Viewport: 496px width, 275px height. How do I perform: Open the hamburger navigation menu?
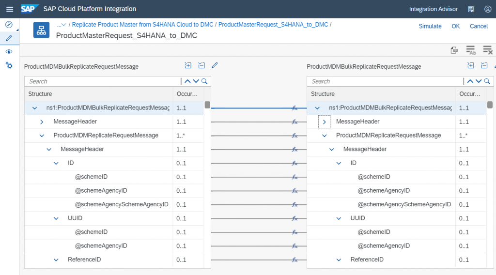click(x=10, y=9)
